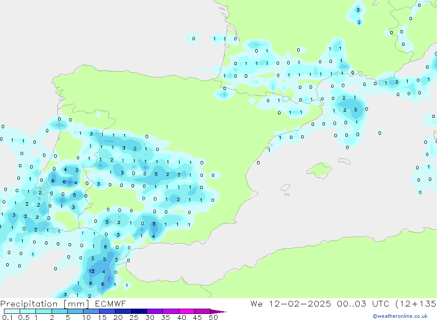Click the 15–20 mm legend color box

tap(108, 311)
